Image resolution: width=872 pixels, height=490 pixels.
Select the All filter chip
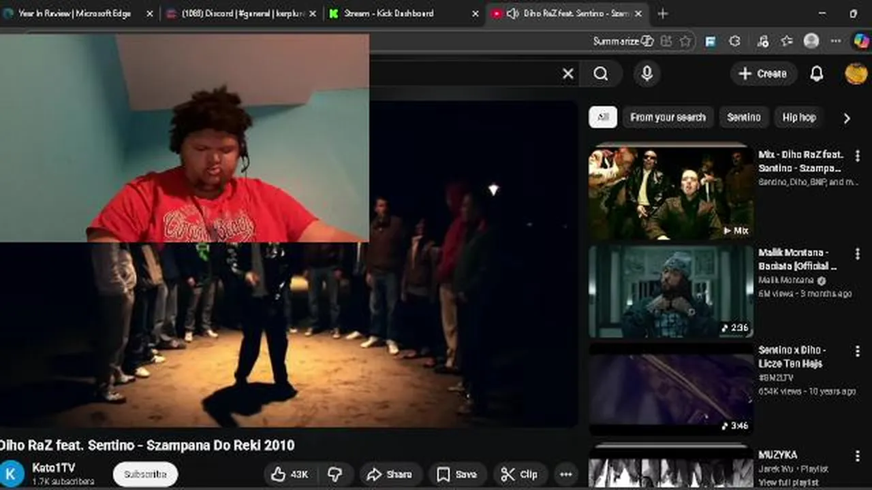[603, 117]
